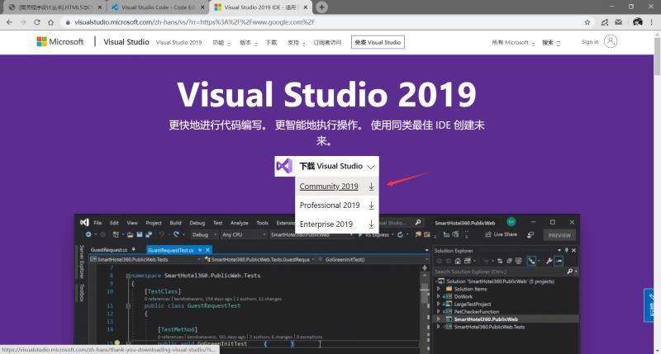Open the envelope mail extension icon

click(618, 22)
